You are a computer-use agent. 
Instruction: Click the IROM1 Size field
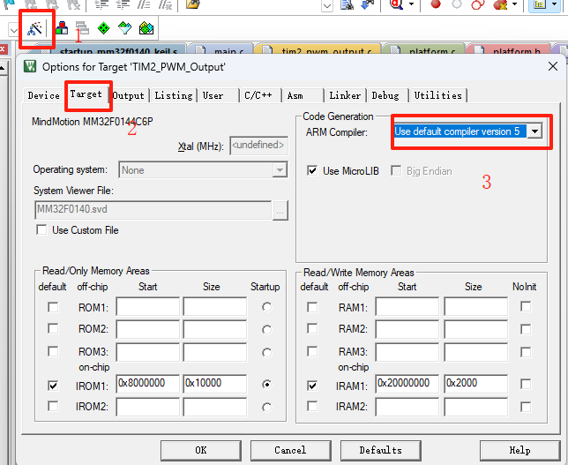click(x=215, y=384)
